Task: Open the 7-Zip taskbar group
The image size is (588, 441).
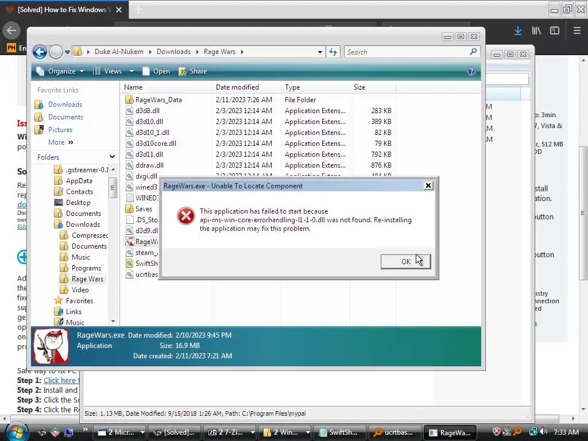Action: click(x=229, y=432)
